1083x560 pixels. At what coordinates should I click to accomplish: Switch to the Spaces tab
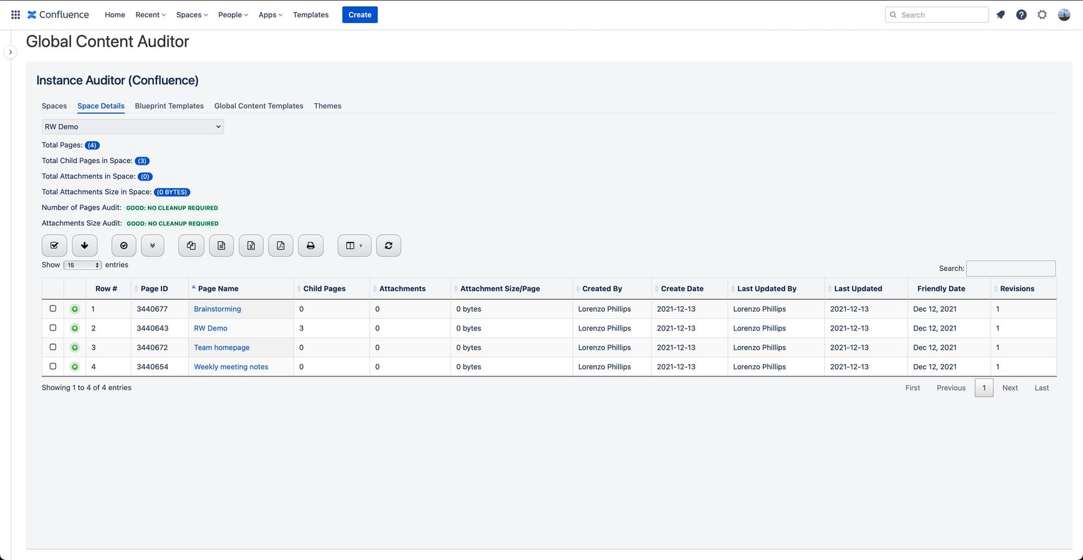click(54, 106)
